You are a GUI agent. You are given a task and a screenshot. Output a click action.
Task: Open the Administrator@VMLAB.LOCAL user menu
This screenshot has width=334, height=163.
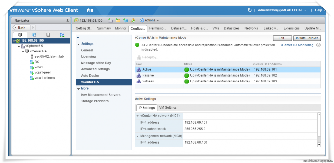(x=282, y=10)
